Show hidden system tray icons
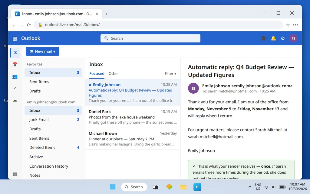Viewport: 310px width, 194px height. [x=250, y=187]
